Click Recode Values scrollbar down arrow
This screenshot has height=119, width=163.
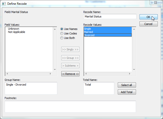coord(134,70)
